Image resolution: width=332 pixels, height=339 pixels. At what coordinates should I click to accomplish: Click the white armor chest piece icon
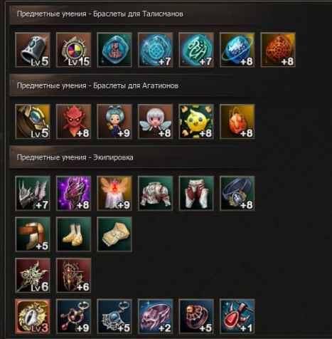coord(156,193)
